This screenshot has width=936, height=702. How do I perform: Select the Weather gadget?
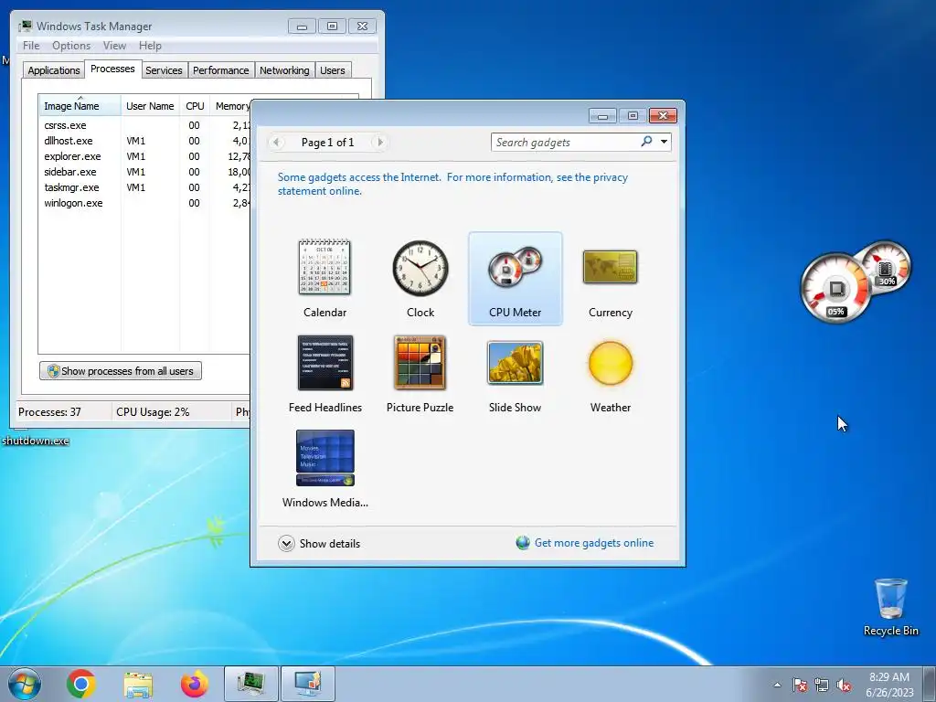pyautogui.click(x=610, y=374)
